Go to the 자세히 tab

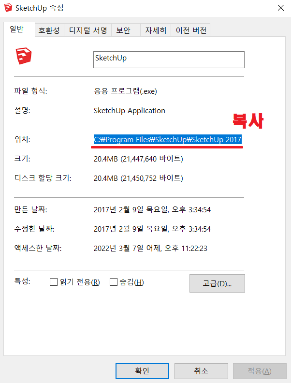pyautogui.click(x=156, y=30)
